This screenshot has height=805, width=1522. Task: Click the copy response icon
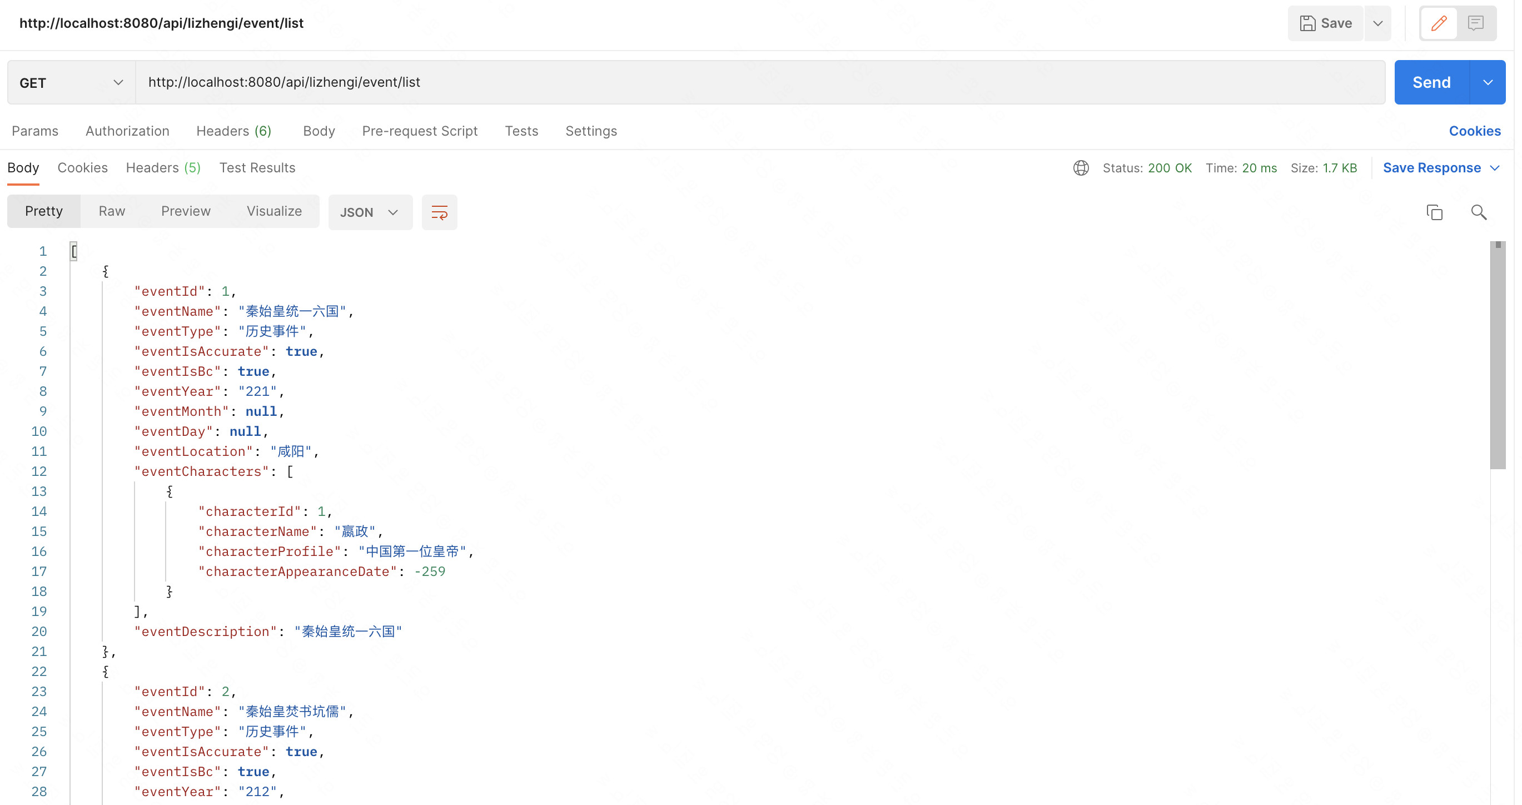coord(1434,212)
